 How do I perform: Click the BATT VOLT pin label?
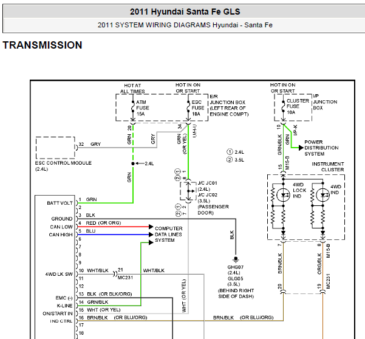click(60, 203)
